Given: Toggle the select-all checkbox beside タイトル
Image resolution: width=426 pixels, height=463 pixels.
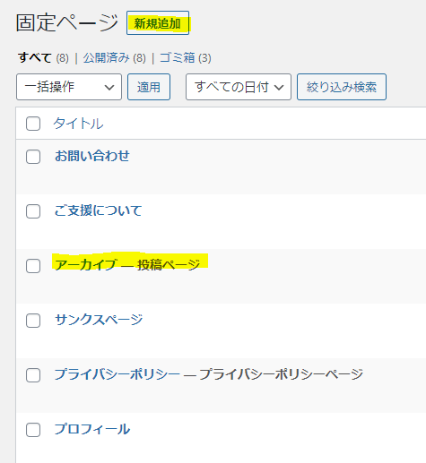Looking at the screenshot, I should tap(33, 124).
